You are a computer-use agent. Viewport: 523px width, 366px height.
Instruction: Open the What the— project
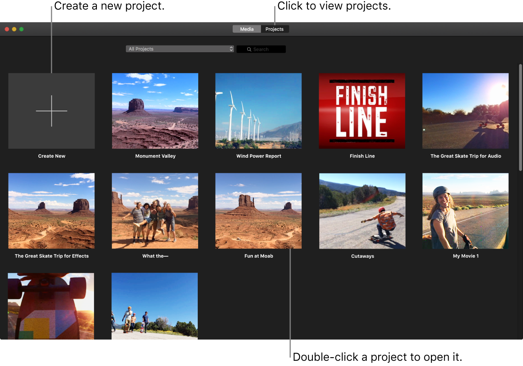tap(155, 211)
